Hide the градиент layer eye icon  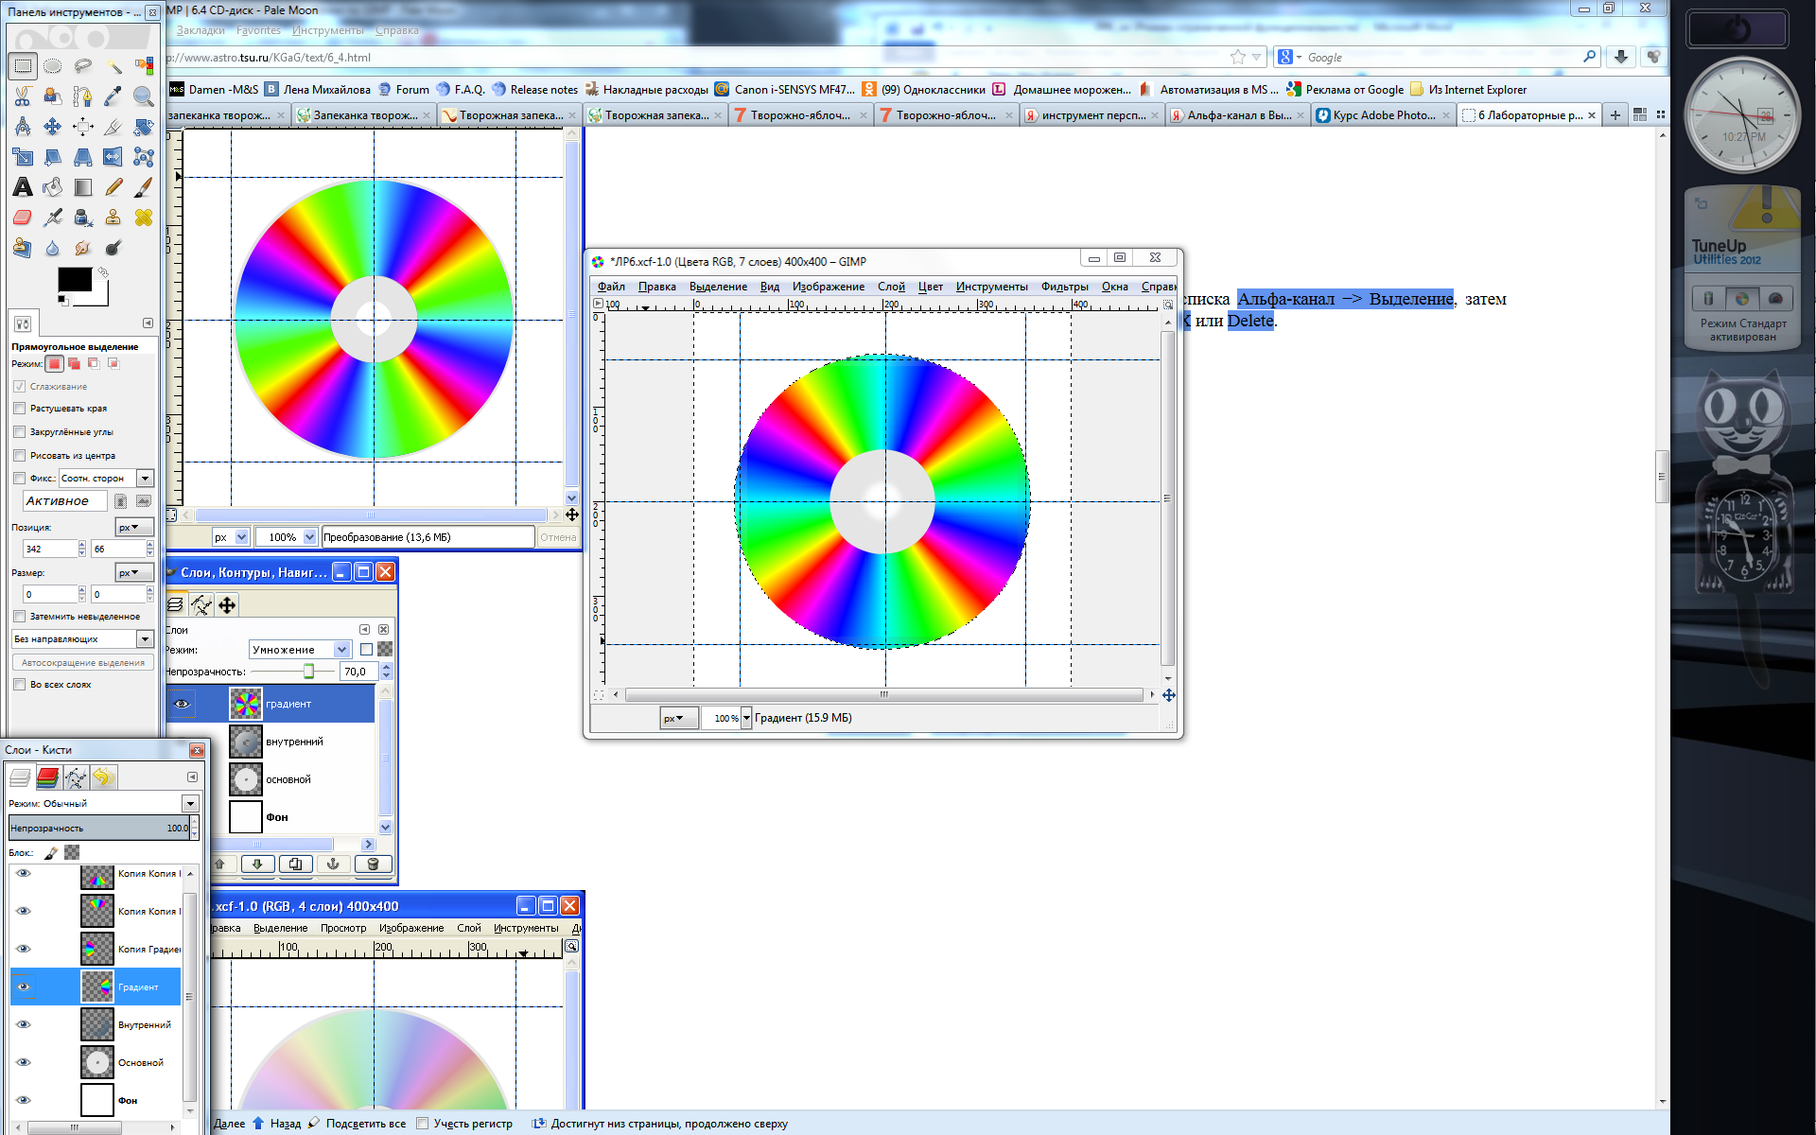pyautogui.click(x=183, y=704)
